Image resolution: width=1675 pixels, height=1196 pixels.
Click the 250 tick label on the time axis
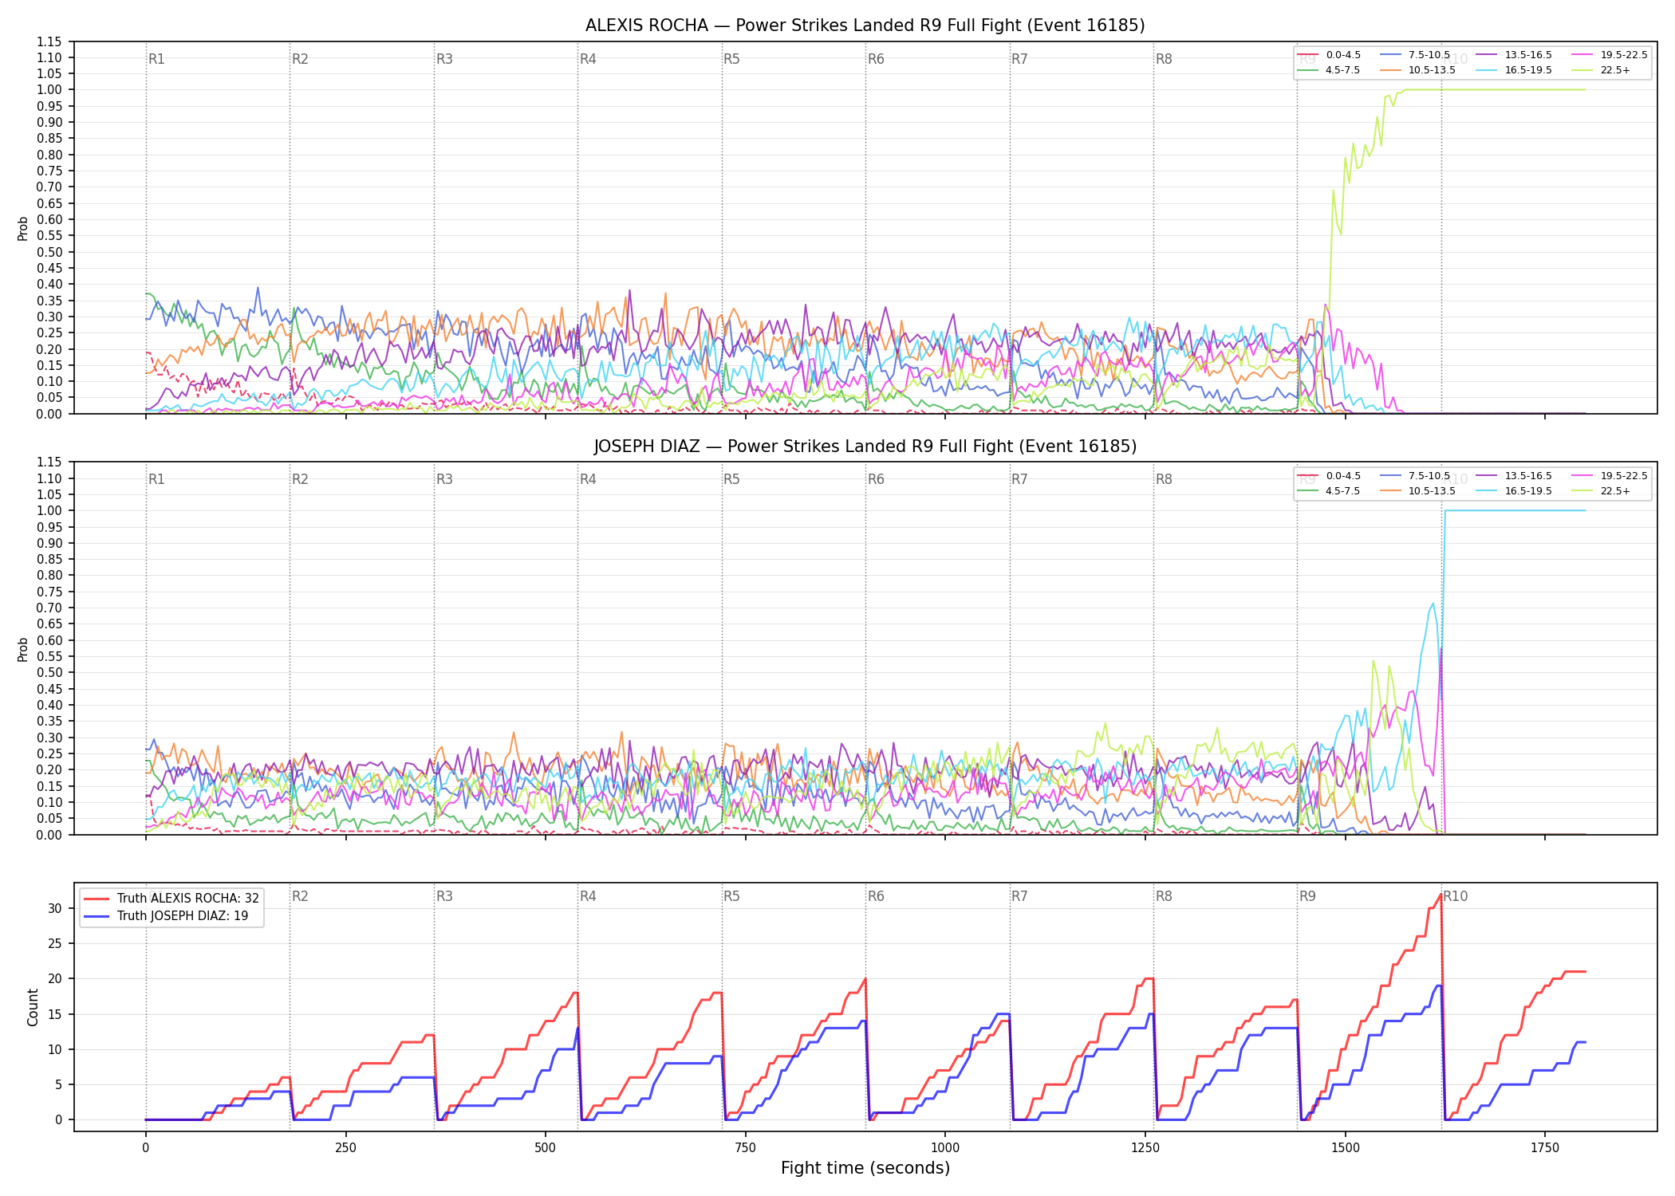[345, 1148]
